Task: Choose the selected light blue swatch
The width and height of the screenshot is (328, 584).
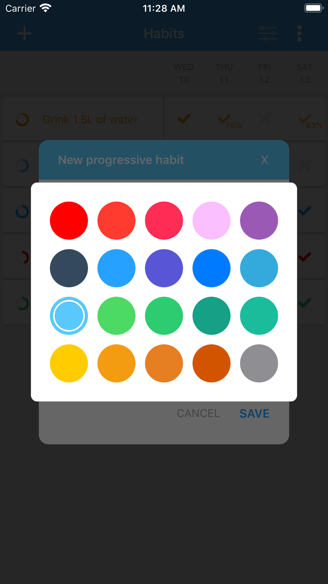Action: pyautogui.click(x=69, y=316)
